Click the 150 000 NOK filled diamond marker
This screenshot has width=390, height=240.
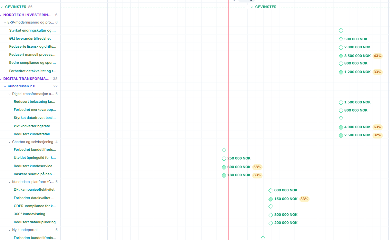coord(271,199)
